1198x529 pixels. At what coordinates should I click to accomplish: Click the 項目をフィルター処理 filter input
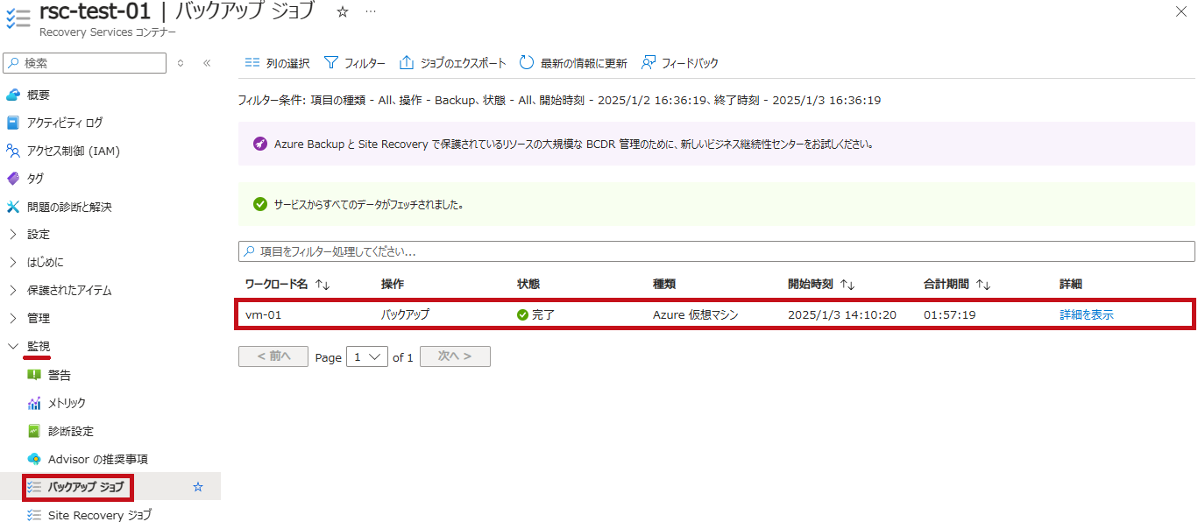[716, 251]
